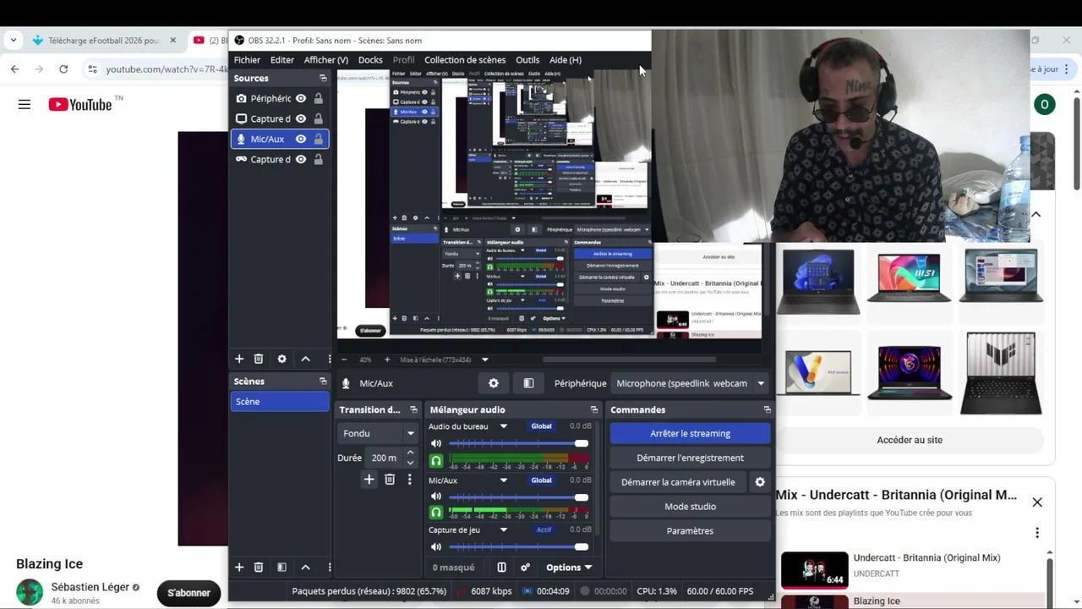The width and height of the screenshot is (1082, 609).
Task: Add a transition with plus icon
Action: [x=369, y=480]
